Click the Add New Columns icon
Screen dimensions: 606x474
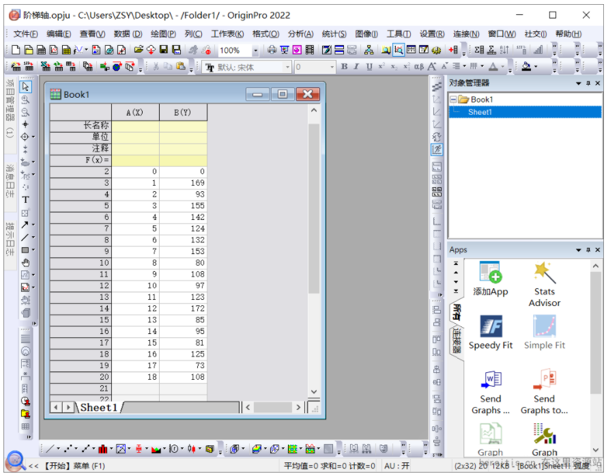tap(453, 50)
